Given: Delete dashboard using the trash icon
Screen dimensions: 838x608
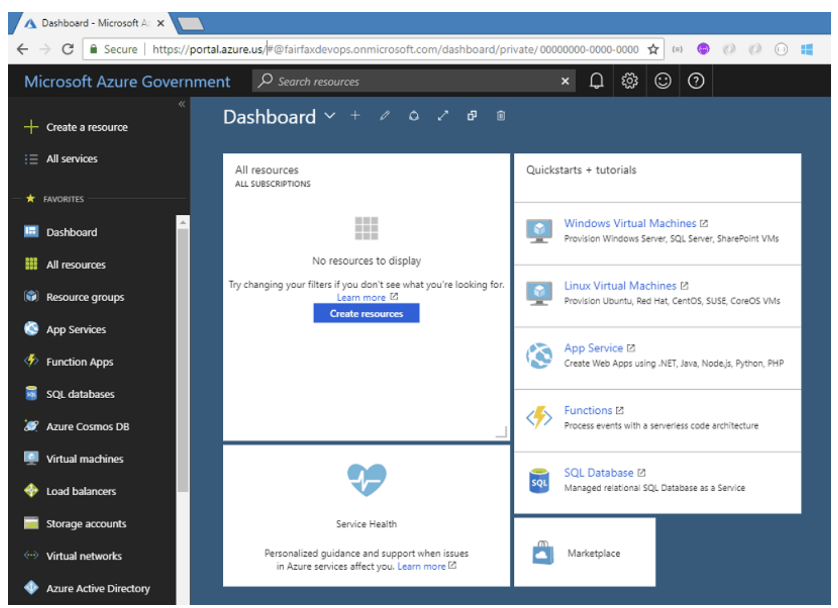Looking at the screenshot, I should [x=501, y=116].
